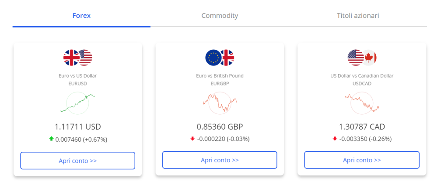
Task: Click the green up arrow under EURUSD
Action: 52,139
